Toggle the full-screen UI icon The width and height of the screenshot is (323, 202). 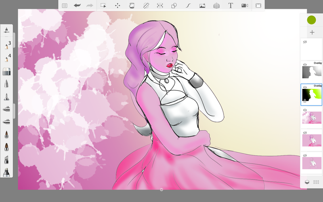[258, 6]
